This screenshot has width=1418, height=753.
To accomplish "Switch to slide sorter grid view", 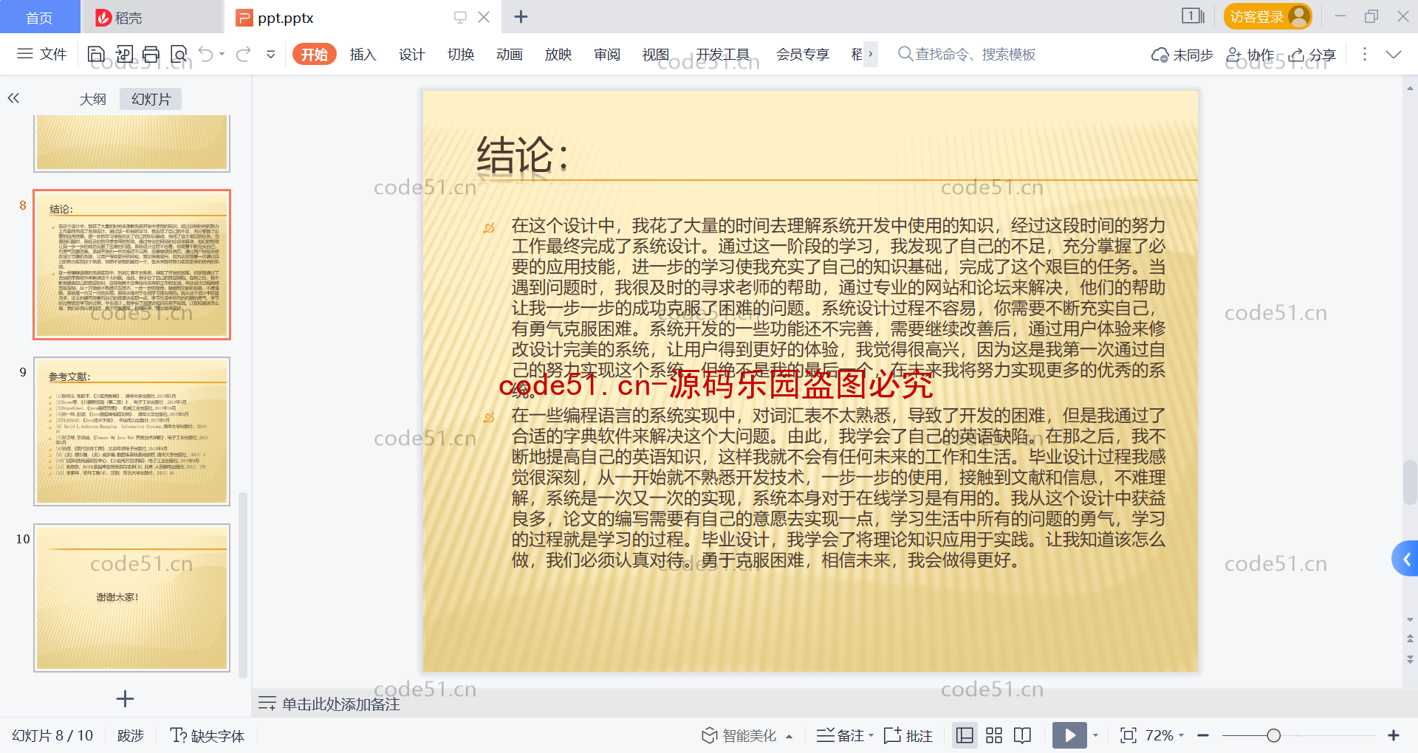I will click(994, 735).
